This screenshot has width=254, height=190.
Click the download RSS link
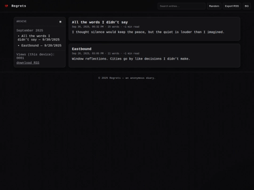pyautogui.click(x=28, y=63)
